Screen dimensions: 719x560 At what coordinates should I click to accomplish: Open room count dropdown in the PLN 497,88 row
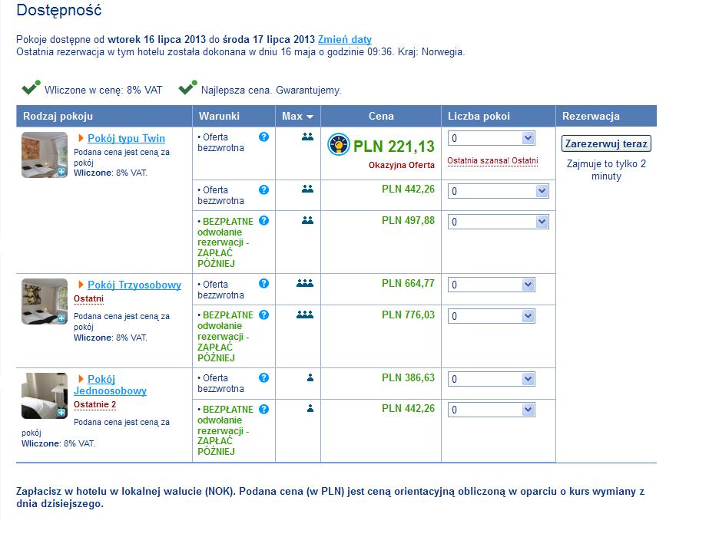tap(499, 222)
